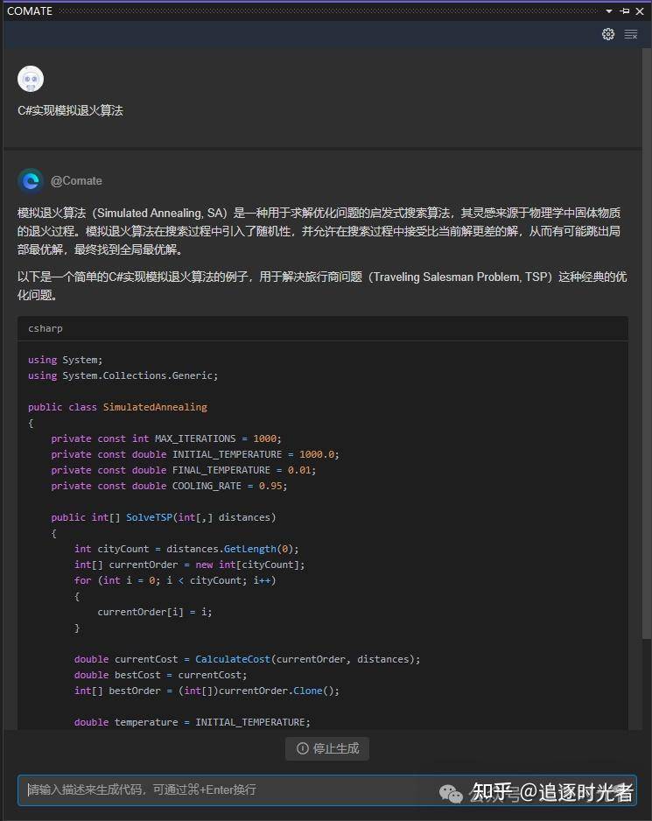Click the COOLING_RATE = 0.95 line
Screen dimensions: 652x821
click(169, 486)
